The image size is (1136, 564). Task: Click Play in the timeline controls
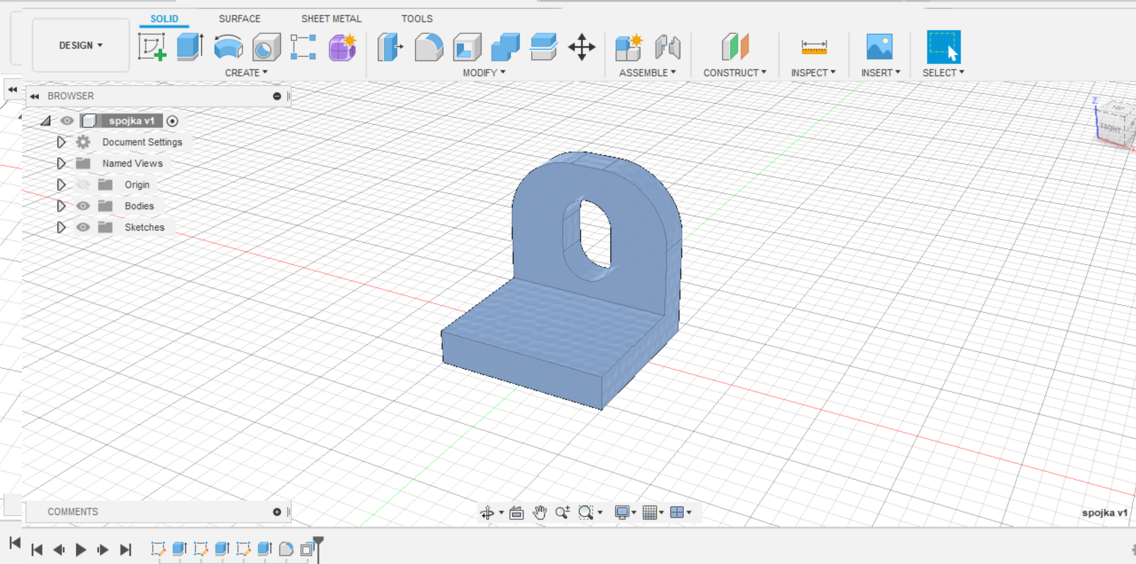(81, 550)
